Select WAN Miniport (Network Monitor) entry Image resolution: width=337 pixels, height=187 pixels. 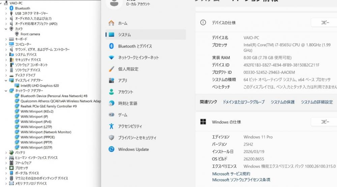pos(46,132)
